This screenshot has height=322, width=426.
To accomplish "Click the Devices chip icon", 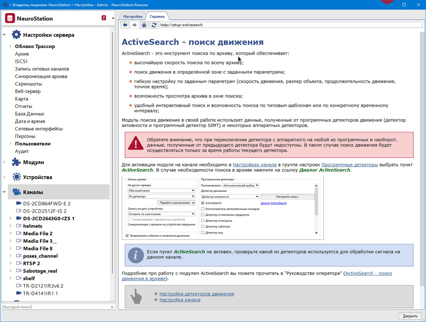I will (16, 177).
